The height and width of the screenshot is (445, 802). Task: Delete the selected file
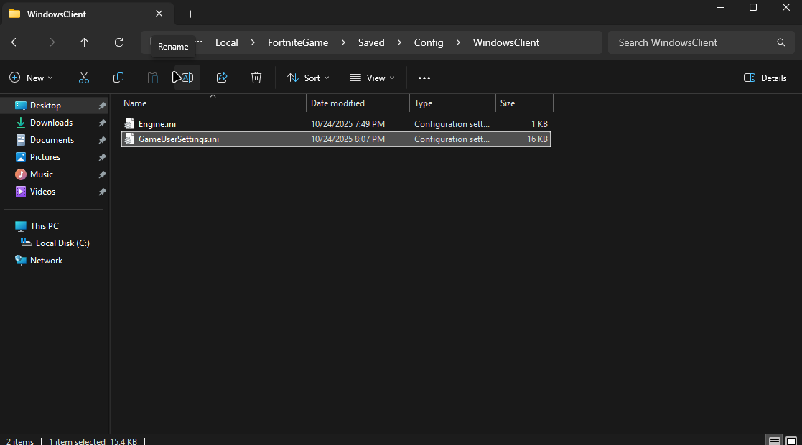(x=256, y=78)
